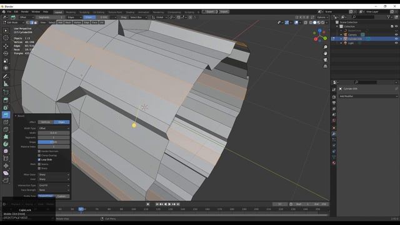Hide the Collection via eye icon
The width and height of the screenshot is (400, 225).
tap(396, 26)
